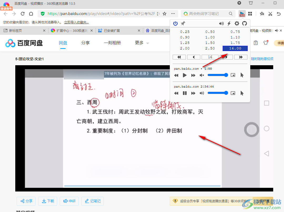284x212 pixels.
Task: Click the popup speaker volume icon
Action: point(221,23)
